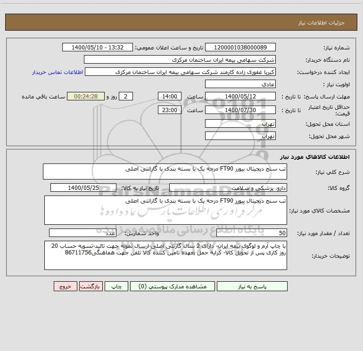
Task: Click the delivery city field تهران
Action: pos(240,136)
